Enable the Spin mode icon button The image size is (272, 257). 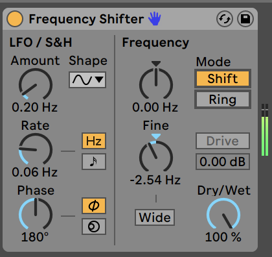click(94, 226)
